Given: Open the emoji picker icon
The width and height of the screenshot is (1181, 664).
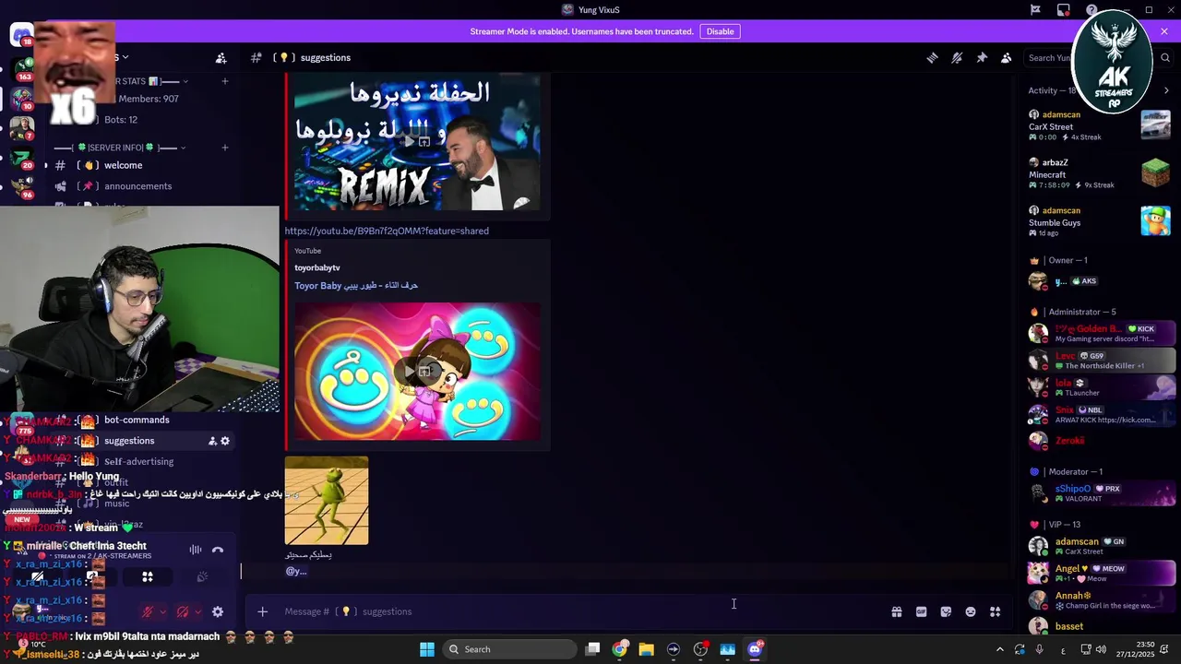Looking at the screenshot, I should pos(971,611).
